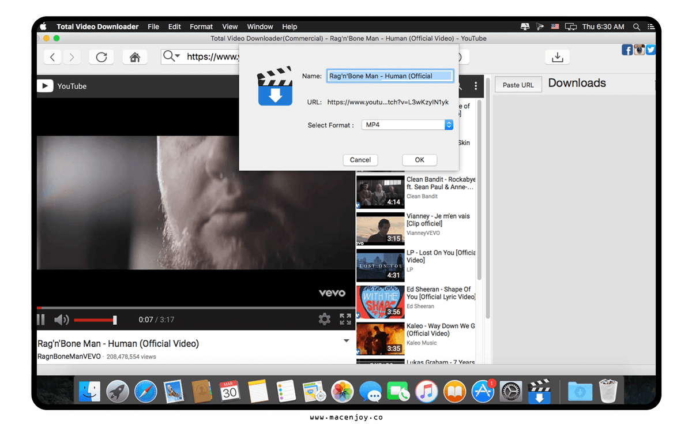The width and height of the screenshot is (692, 424).
Task: Open the Facebook icon link
Action: 627,50
